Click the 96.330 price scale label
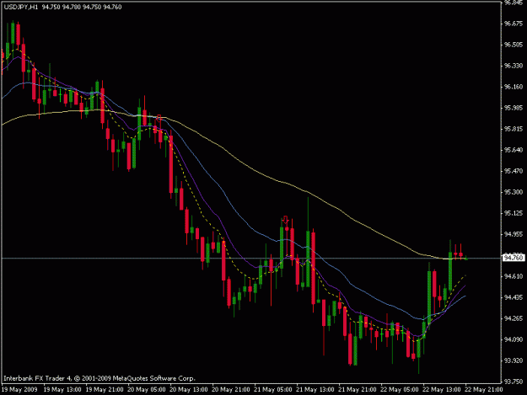 [x=514, y=66]
